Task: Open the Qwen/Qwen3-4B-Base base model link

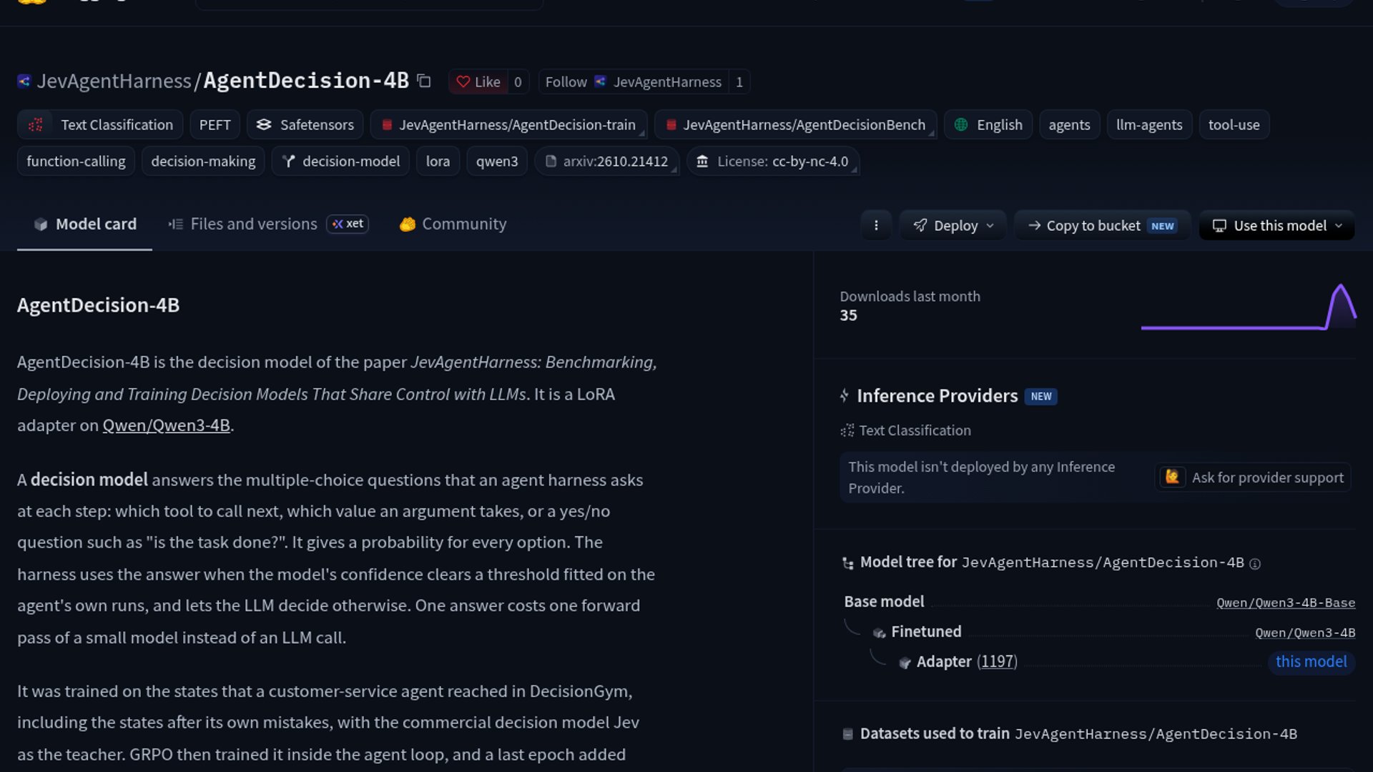Action: [x=1286, y=603]
